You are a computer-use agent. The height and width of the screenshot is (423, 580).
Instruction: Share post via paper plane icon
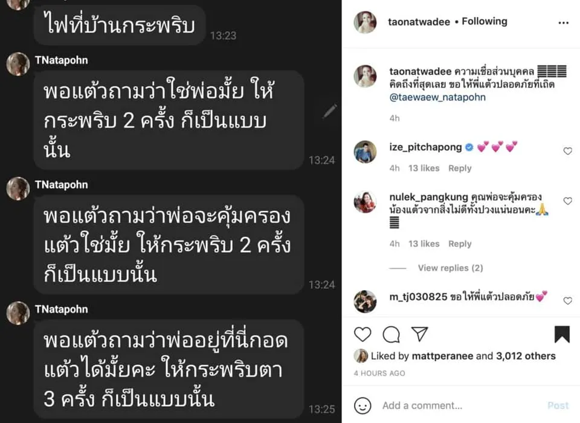click(420, 334)
